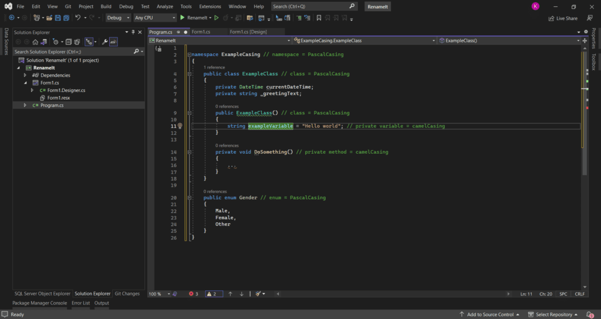Click Add to Source Control
This screenshot has width=601, height=319.
point(489,314)
